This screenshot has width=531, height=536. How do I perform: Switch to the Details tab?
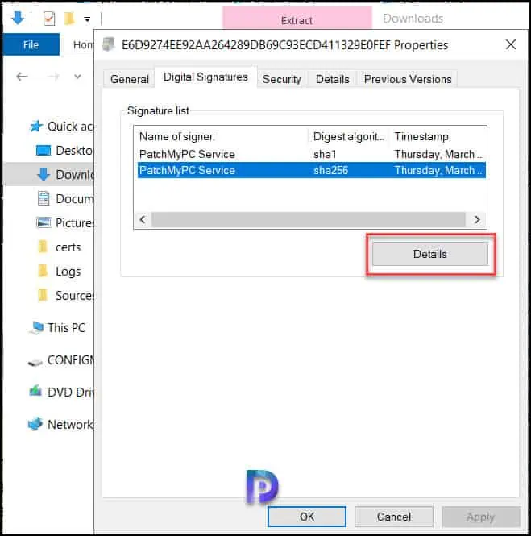[x=333, y=79]
